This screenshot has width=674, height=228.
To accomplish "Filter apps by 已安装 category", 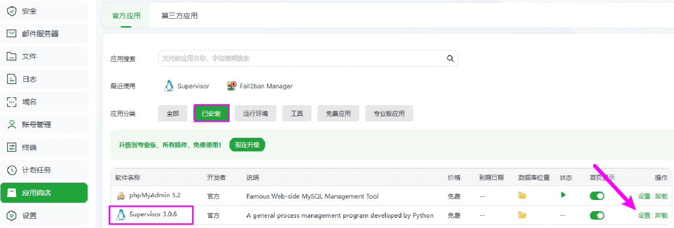I will click(211, 113).
